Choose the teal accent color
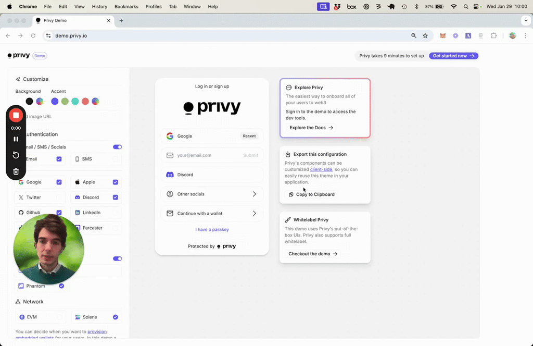The height and width of the screenshot is (346, 533). (75, 102)
